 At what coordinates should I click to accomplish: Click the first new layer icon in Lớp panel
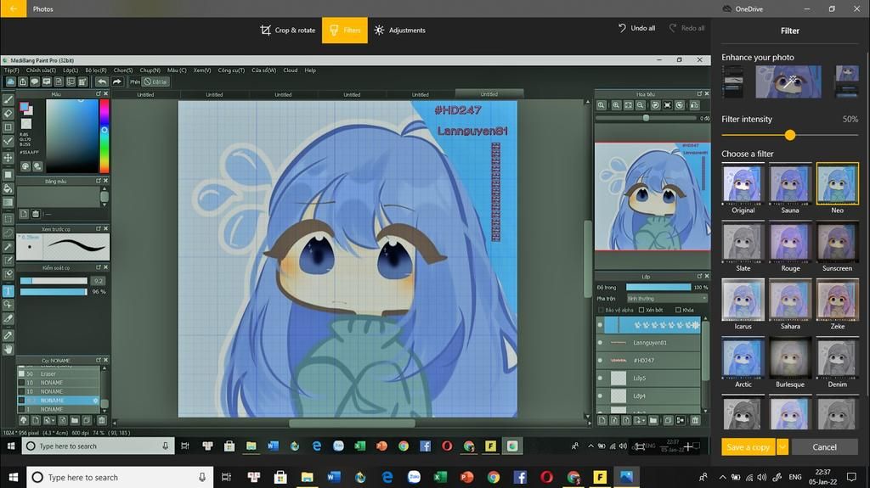[602, 420]
